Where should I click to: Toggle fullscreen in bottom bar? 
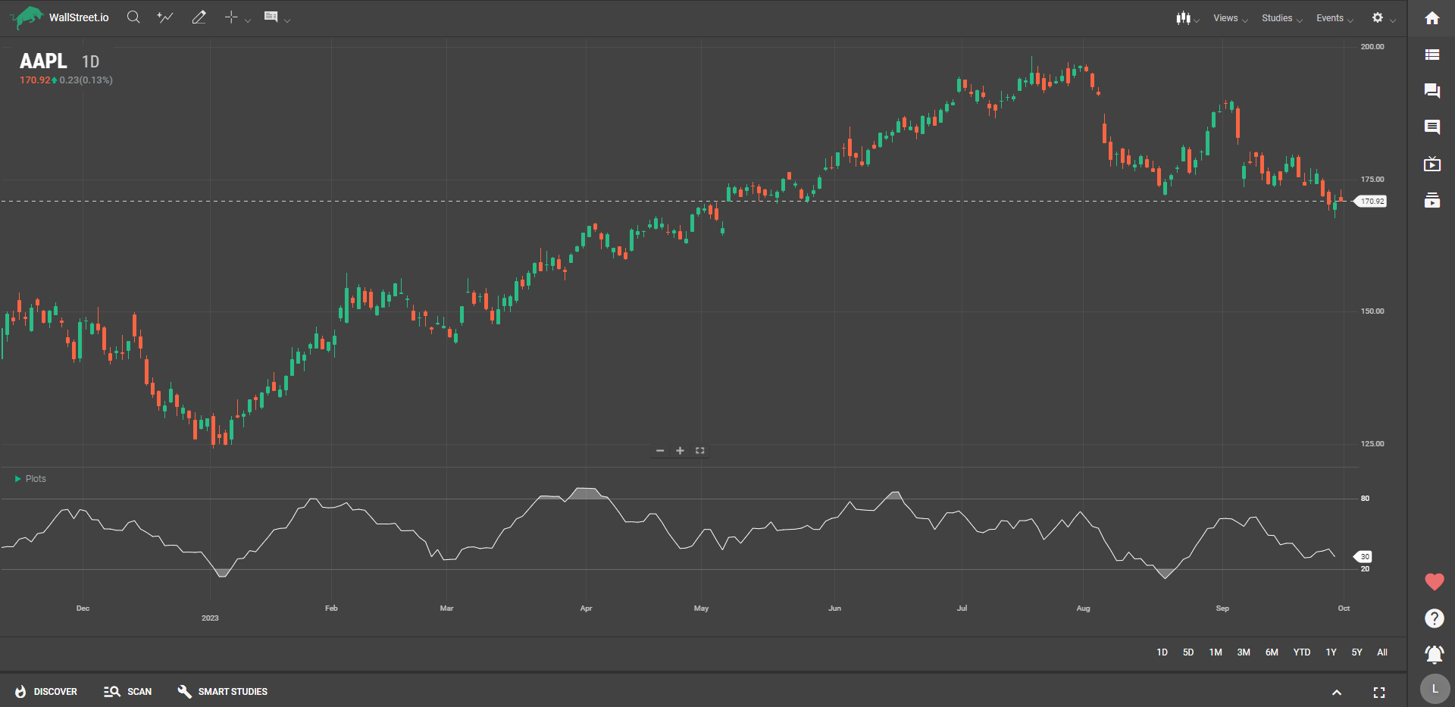tap(1379, 693)
